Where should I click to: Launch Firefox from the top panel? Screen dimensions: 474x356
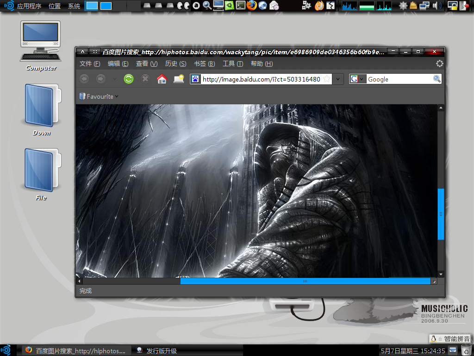pos(251,6)
